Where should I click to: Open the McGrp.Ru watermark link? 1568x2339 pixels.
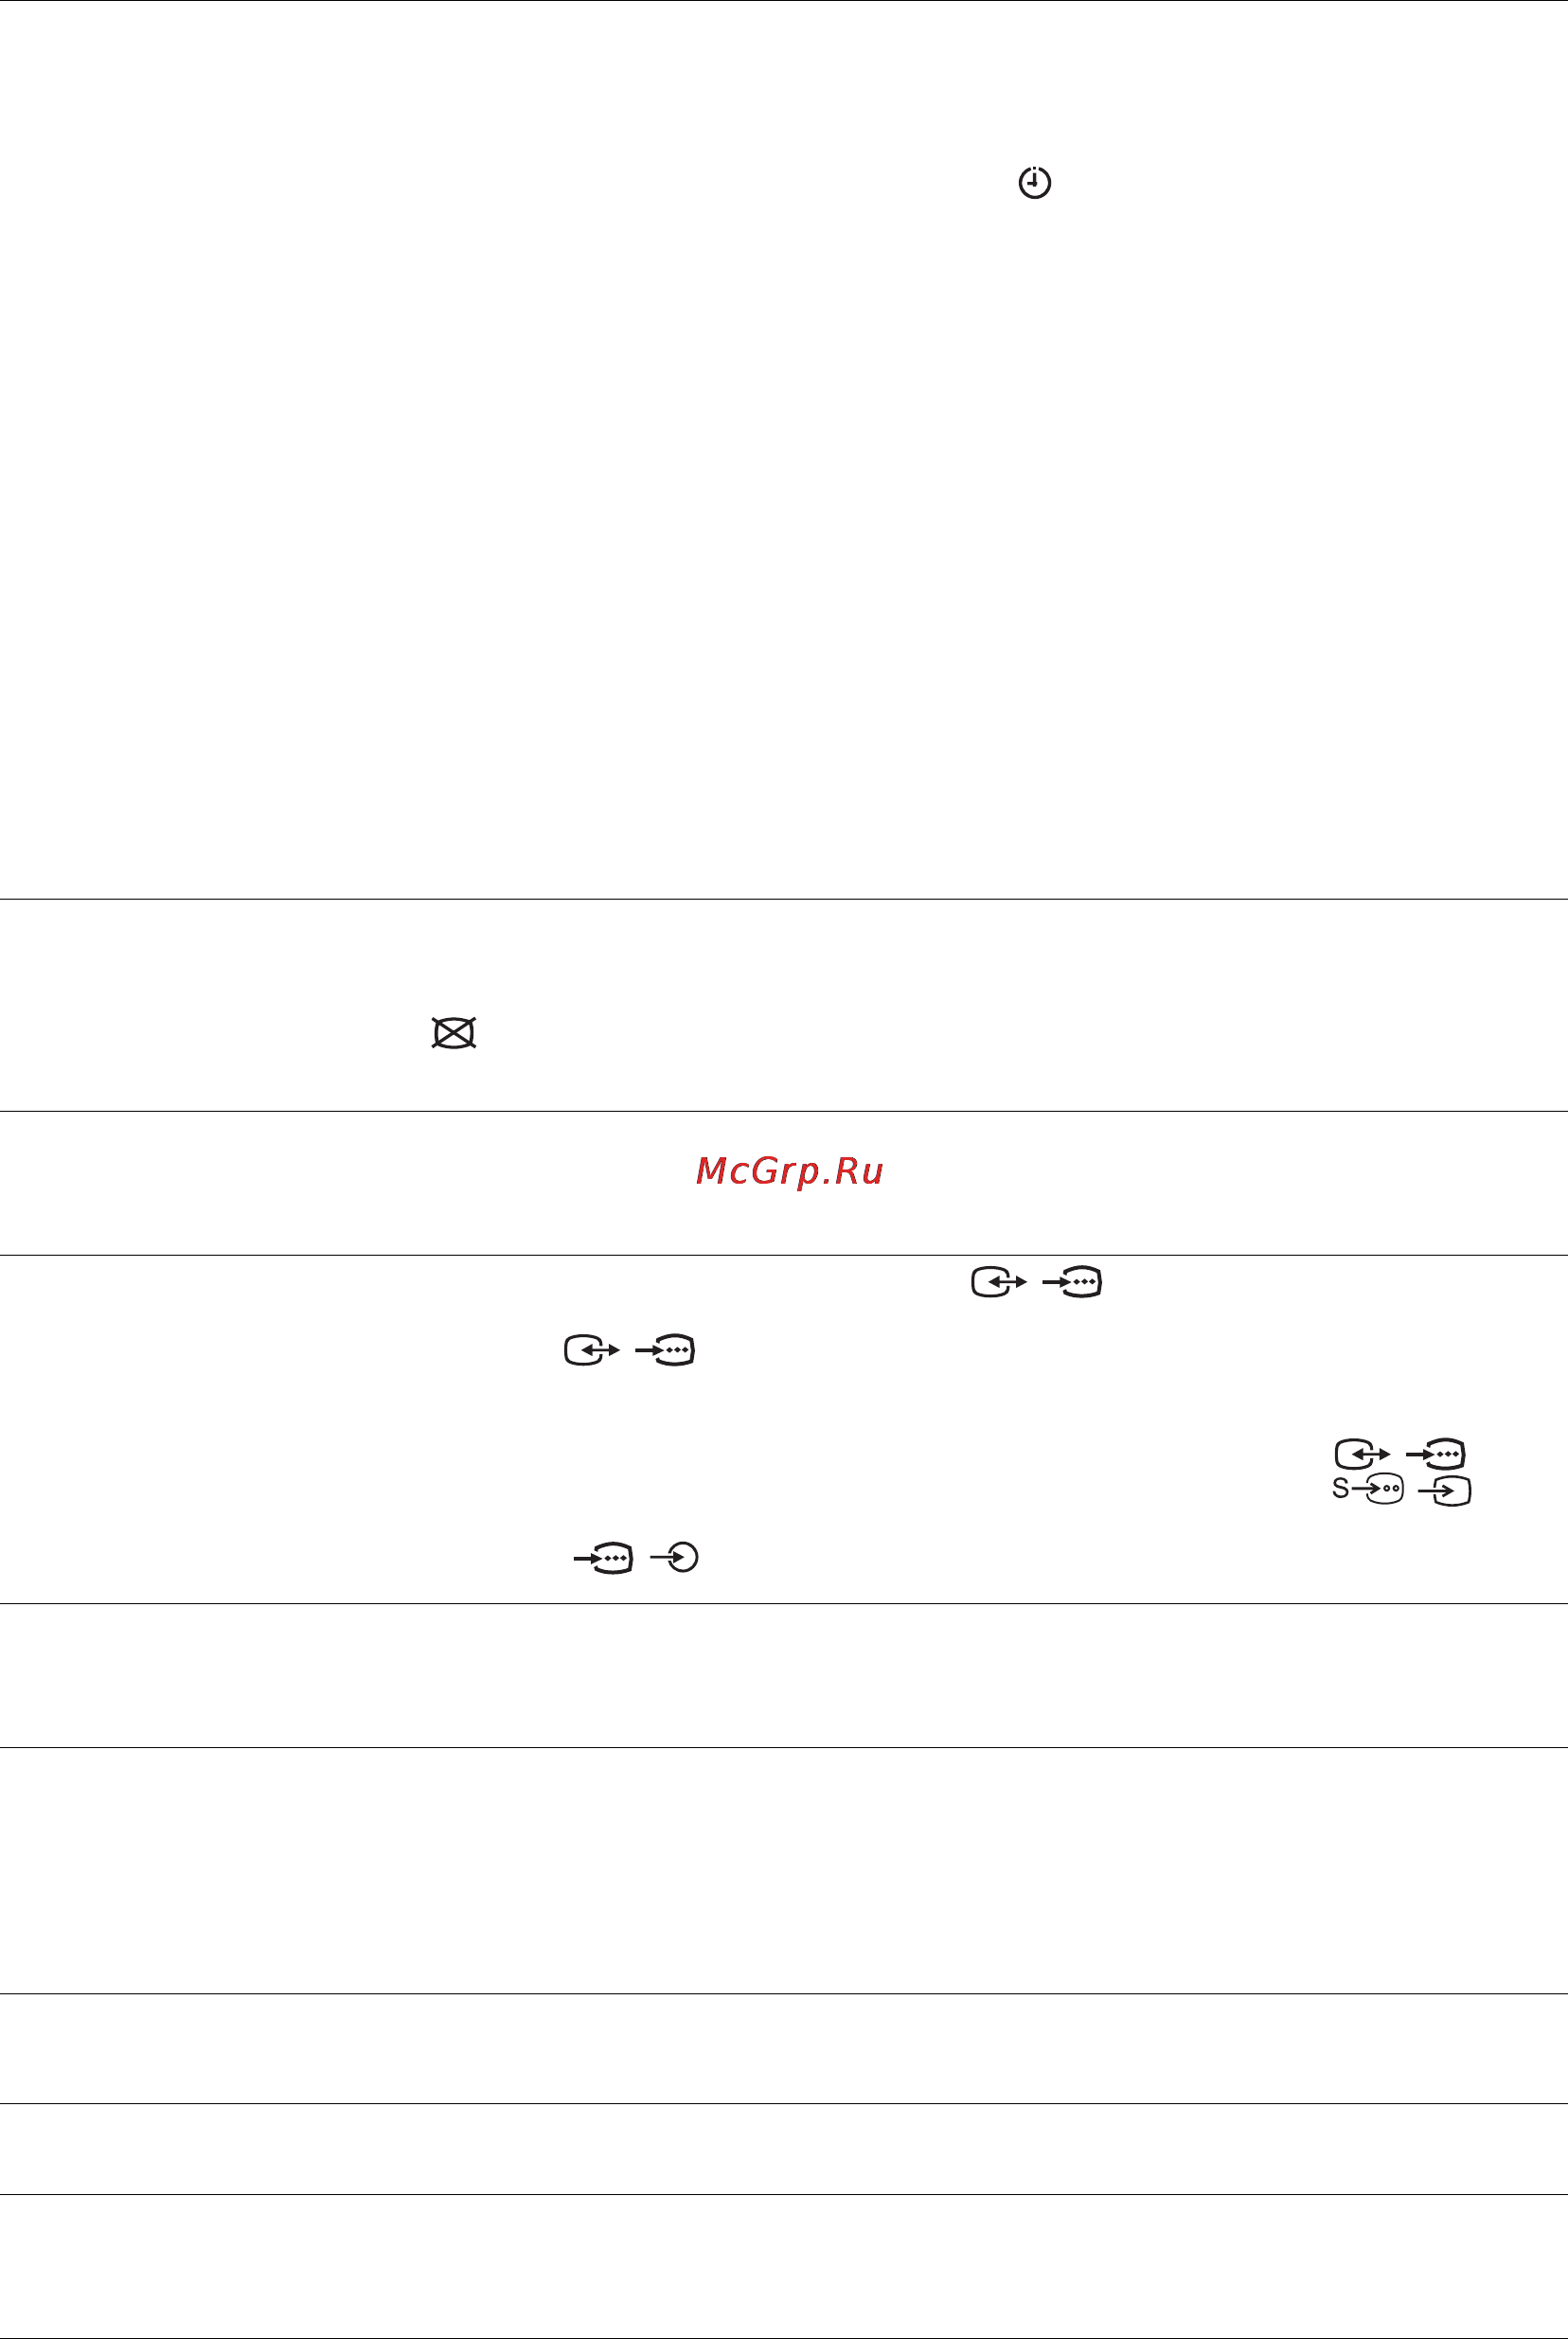(789, 1171)
